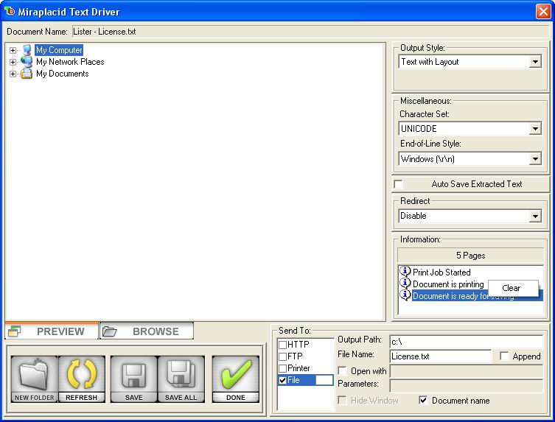
Task: Click the Done green checkmark button
Action: click(x=236, y=379)
